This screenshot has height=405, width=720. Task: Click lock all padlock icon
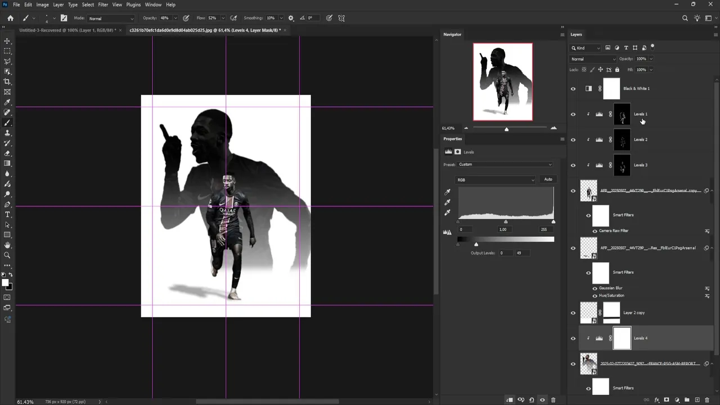click(x=617, y=70)
